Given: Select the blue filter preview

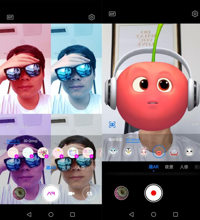Looking at the screenshot, I should (x=77, y=69).
